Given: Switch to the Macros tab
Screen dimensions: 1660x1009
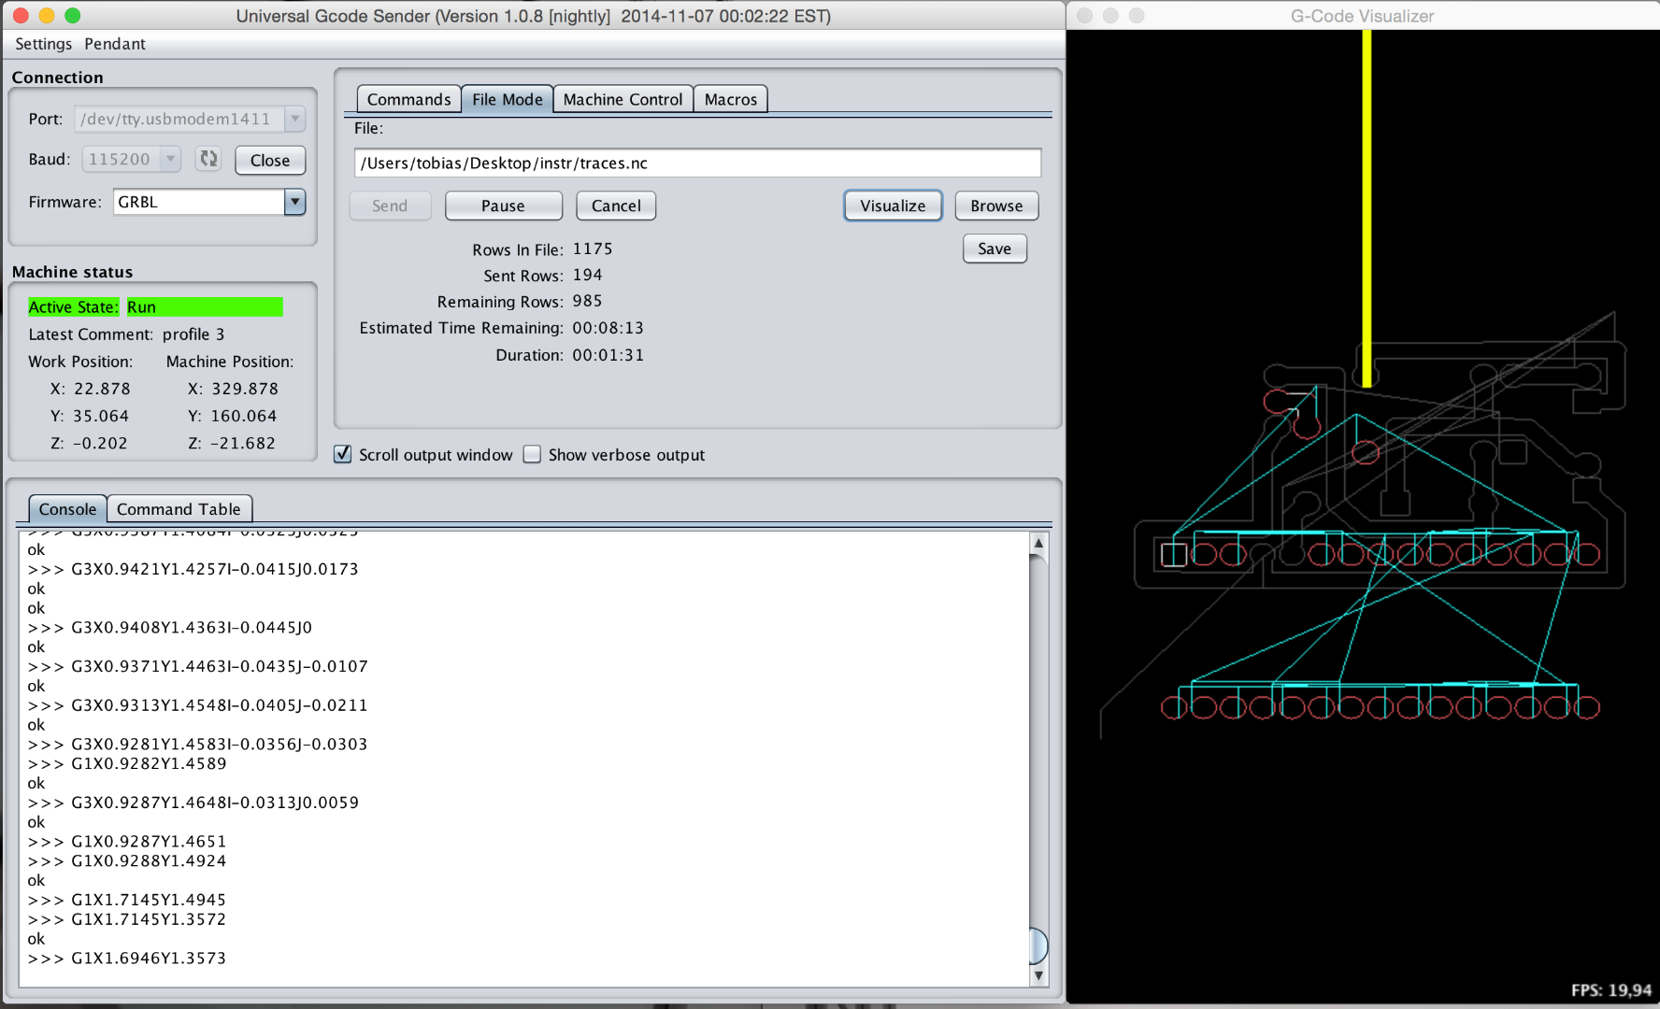Looking at the screenshot, I should click(x=730, y=98).
